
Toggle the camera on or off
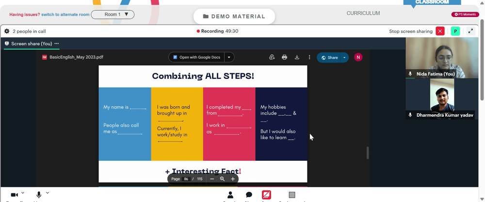coord(14,195)
